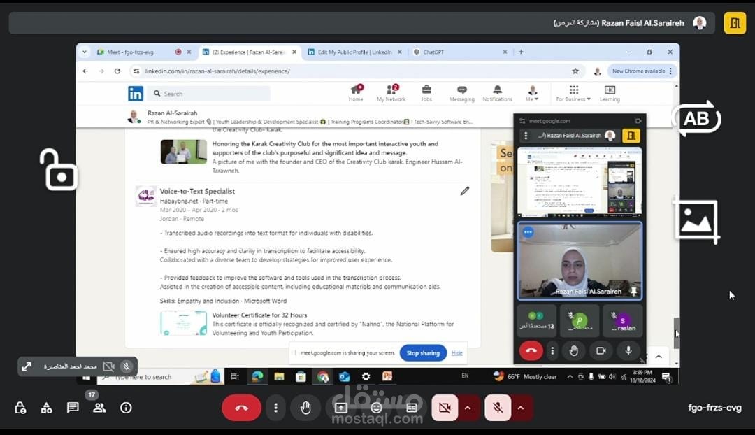The image size is (755, 435).
Task: Turn on closed captions in bottom bar
Action: tap(412, 408)
